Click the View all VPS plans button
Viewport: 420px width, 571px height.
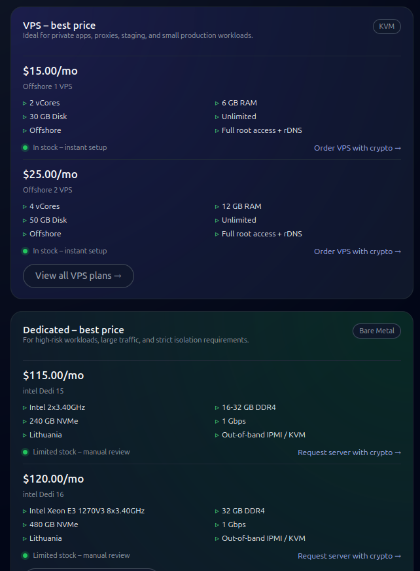click(x=79, y=276)
